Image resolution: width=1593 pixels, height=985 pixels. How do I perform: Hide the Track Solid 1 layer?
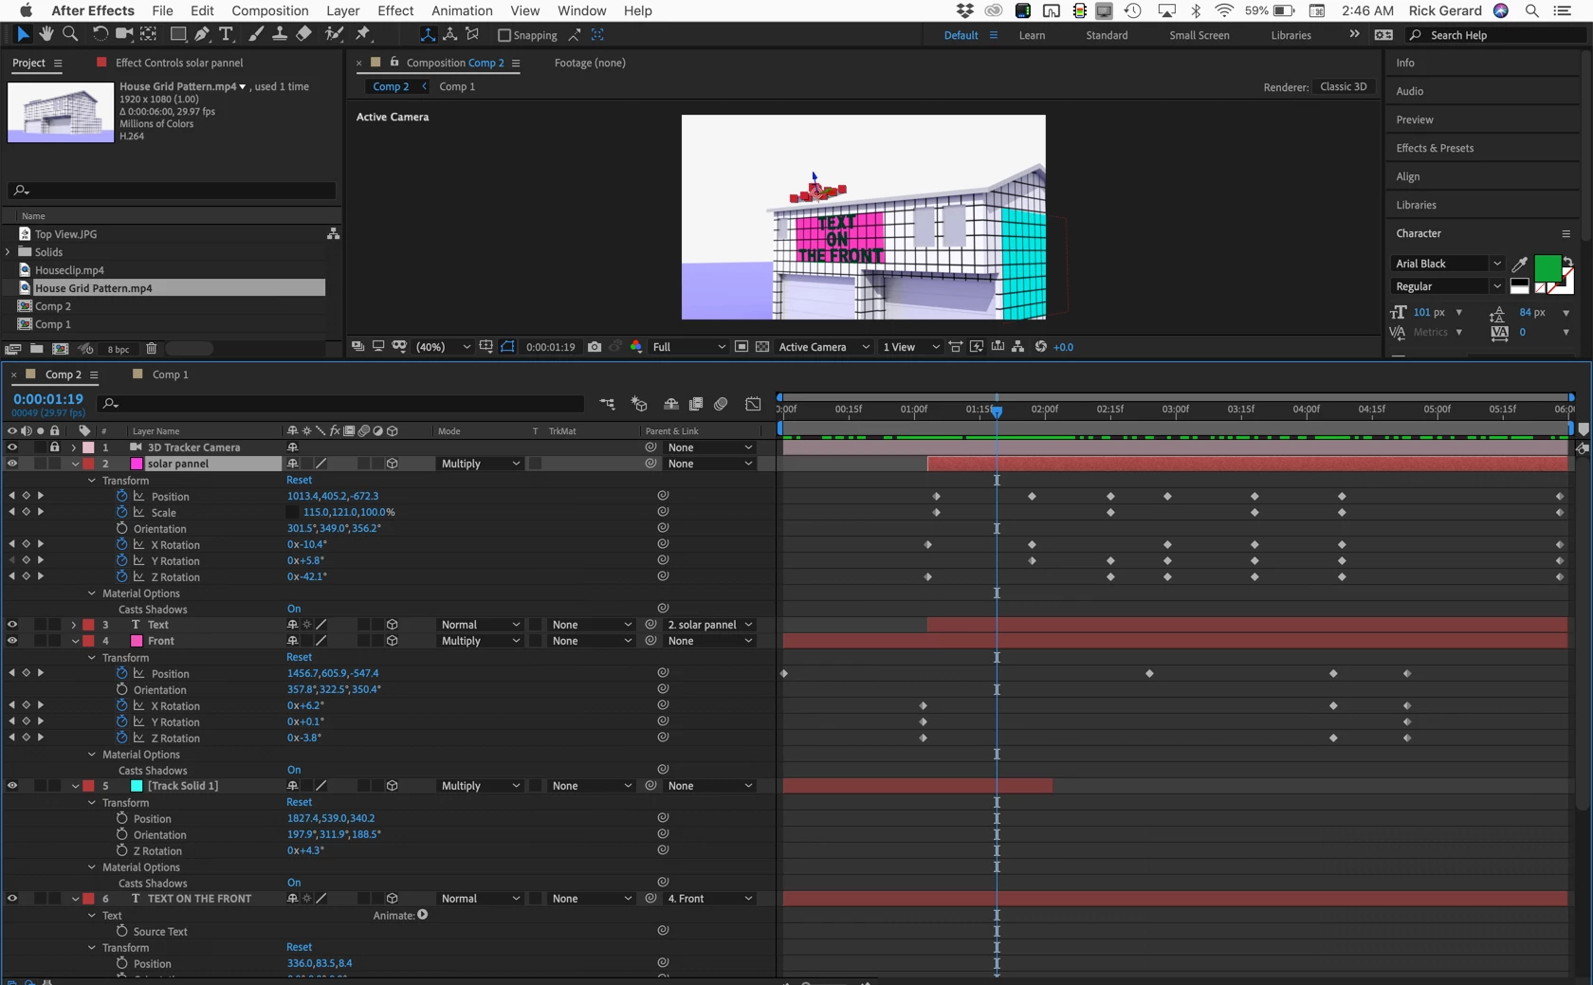tap(12, 786)
